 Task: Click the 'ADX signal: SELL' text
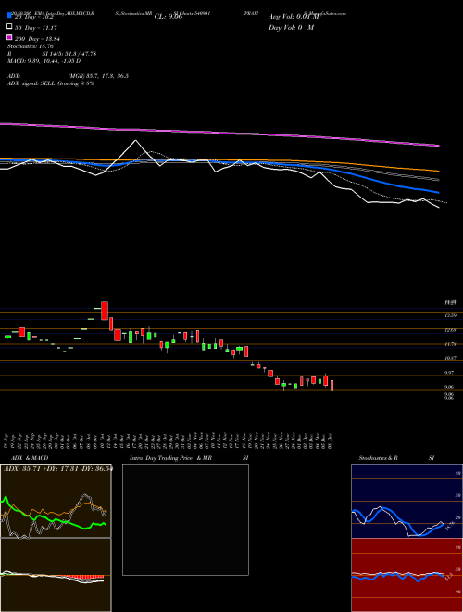[x=51, y=83]
